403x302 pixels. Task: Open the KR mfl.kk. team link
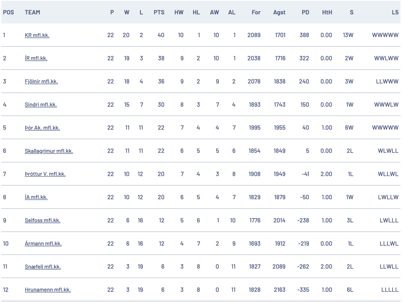(37, 35)
